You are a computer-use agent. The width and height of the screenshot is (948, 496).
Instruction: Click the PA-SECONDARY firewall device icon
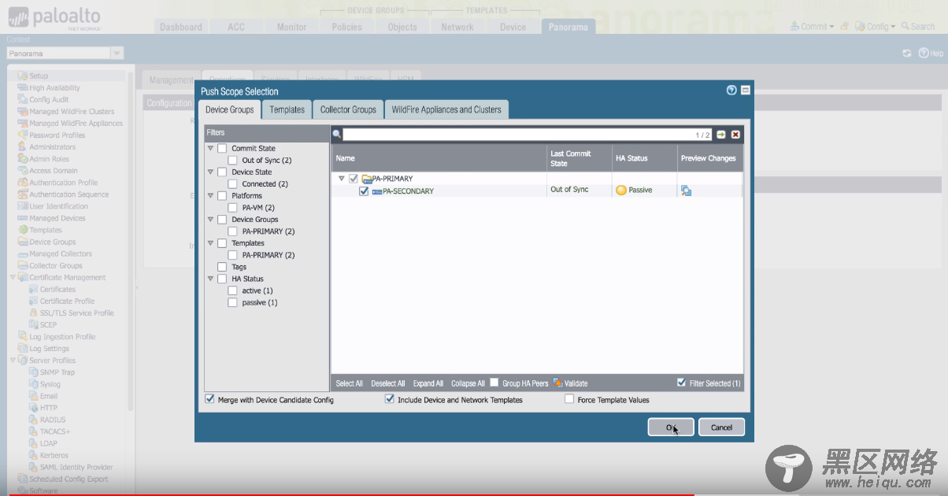click(x=377, y=191)
